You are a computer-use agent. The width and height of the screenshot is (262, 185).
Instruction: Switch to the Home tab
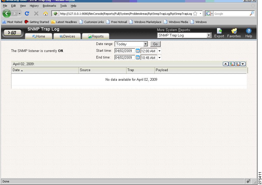(39, 36)
